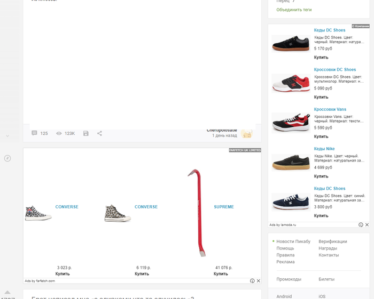
Task: Click the '5 170 руб' price text
Action: (323, 49)
